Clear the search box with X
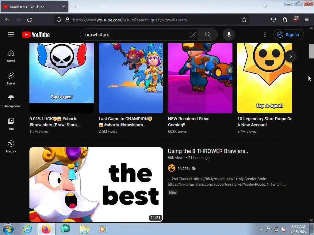Viewport: 314px width, 235px height. (193, 35)
